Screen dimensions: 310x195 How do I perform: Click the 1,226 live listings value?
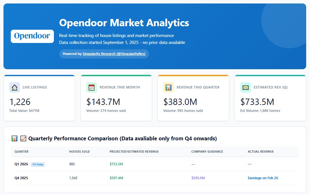(20, 102)
